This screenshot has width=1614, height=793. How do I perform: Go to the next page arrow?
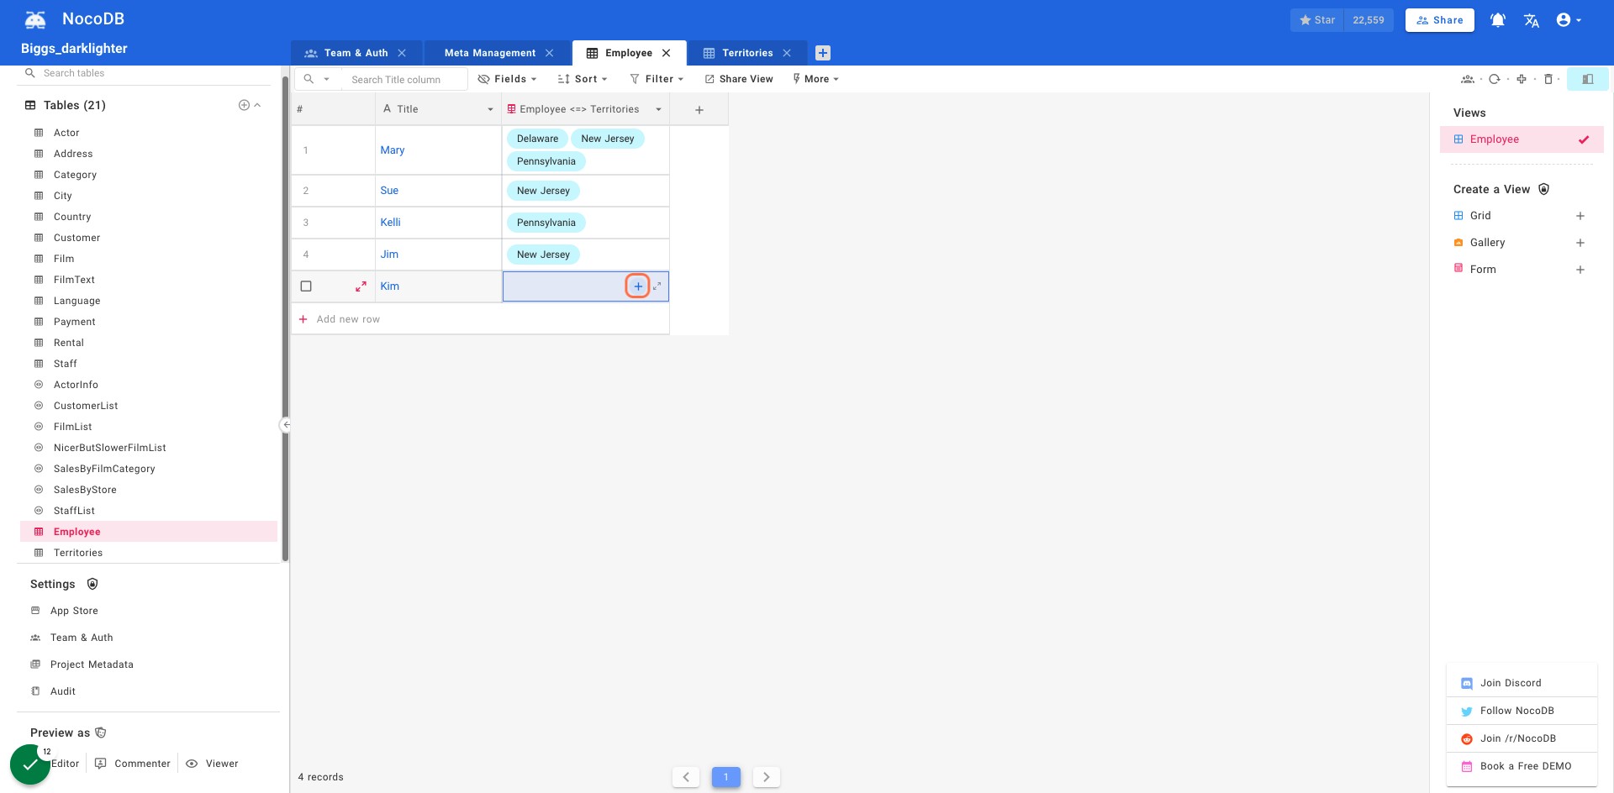[x=767, y=777]
